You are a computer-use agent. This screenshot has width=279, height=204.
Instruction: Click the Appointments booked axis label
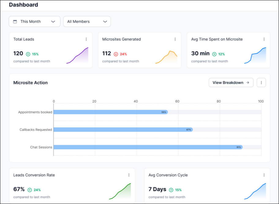click(35, 112)
